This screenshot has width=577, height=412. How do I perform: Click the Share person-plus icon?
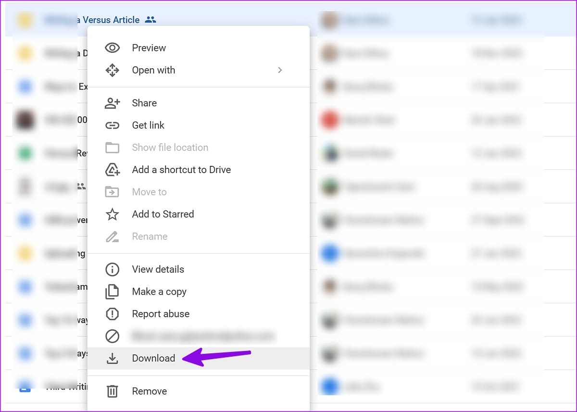click(112, 103)
